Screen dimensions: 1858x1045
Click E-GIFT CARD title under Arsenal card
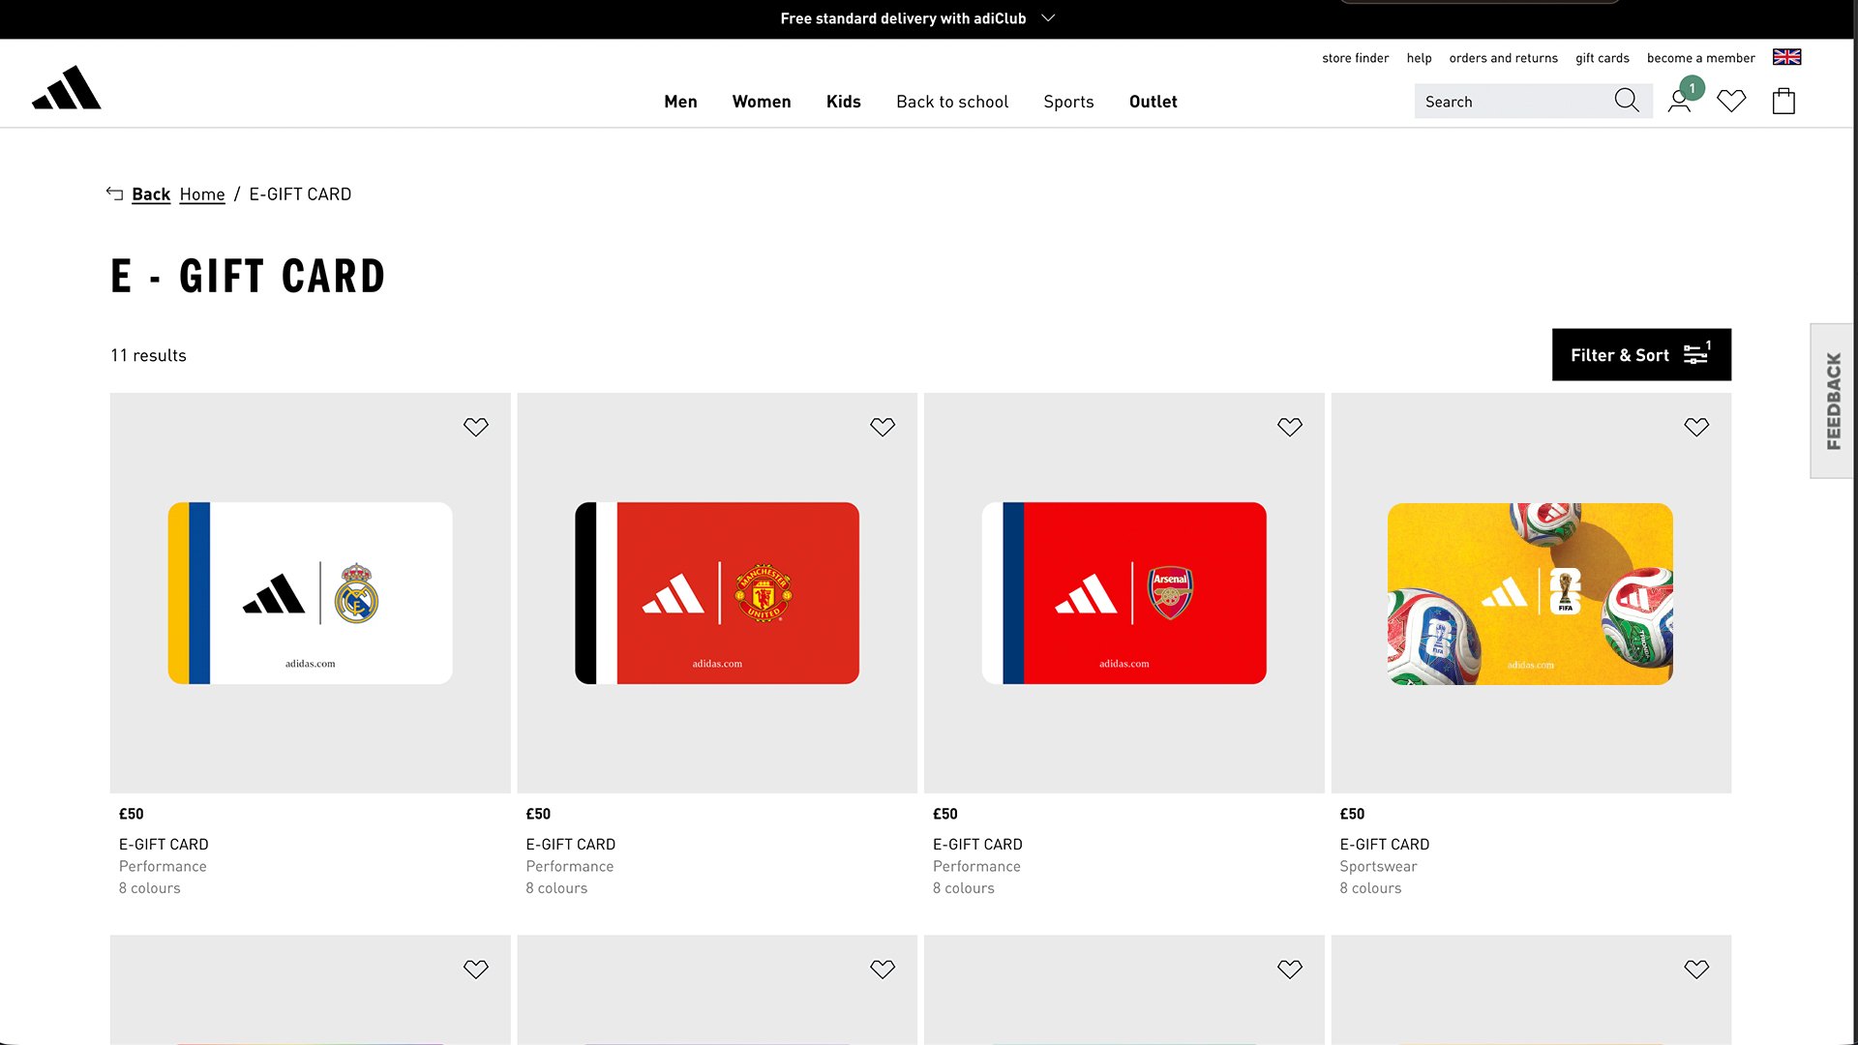(x=977, y=845)
